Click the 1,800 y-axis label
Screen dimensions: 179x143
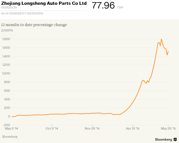pyautogui.click(x=6, y=39)
